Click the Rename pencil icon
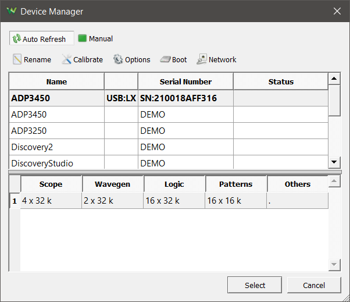The width and height of the screenshot is (350, 302). point(17,59)
